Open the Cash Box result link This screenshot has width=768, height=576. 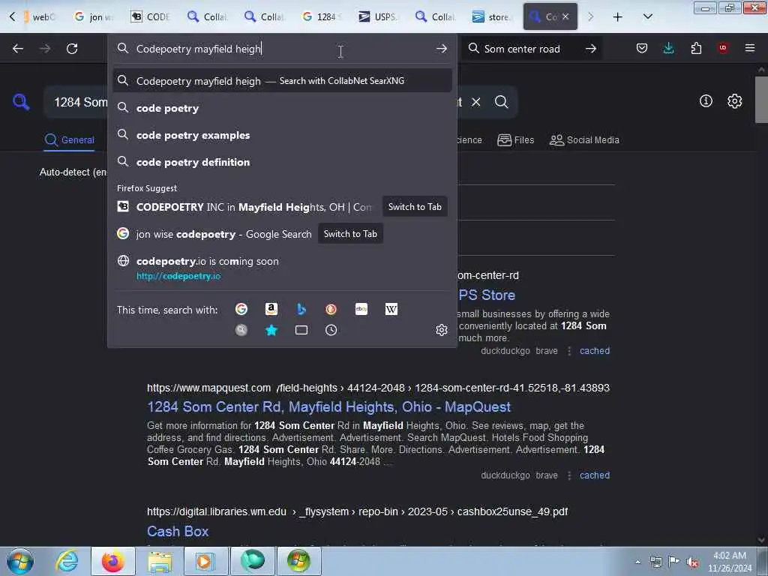coord(178,531)
